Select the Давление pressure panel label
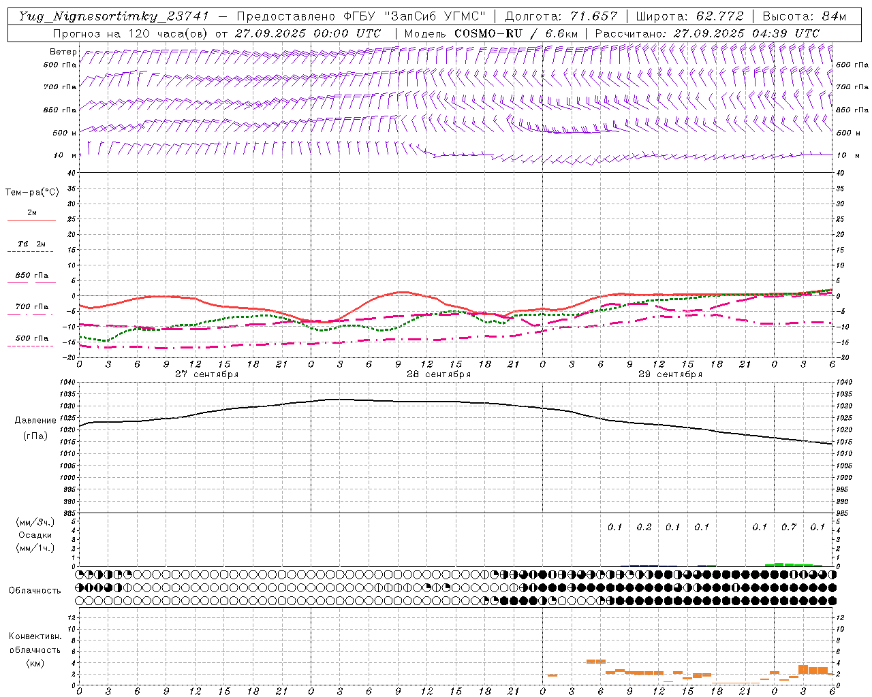This screenshot has height=697, width=872. [35, 421]
